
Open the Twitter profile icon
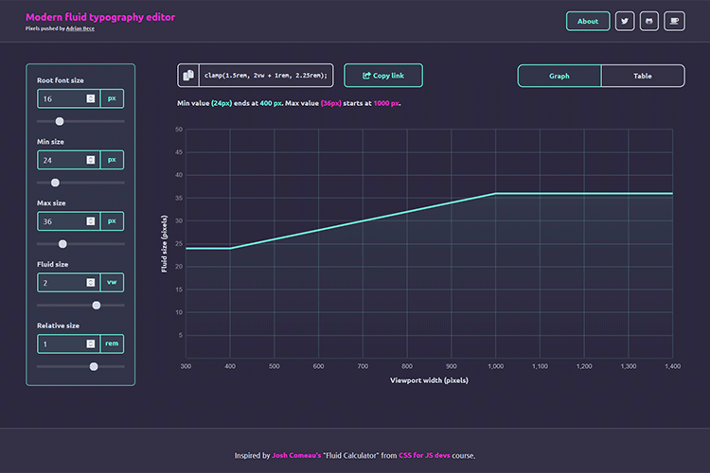(x=625, y=21)
